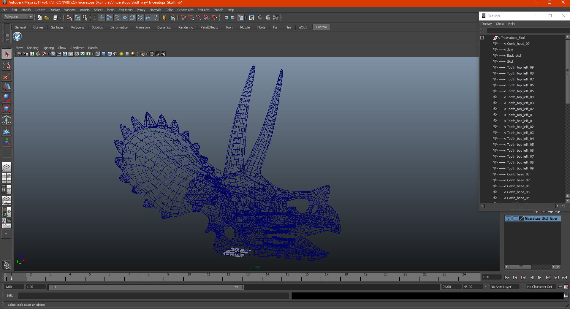570x309 pixels.
Task: Open the script editor icon
Action: 566,296
